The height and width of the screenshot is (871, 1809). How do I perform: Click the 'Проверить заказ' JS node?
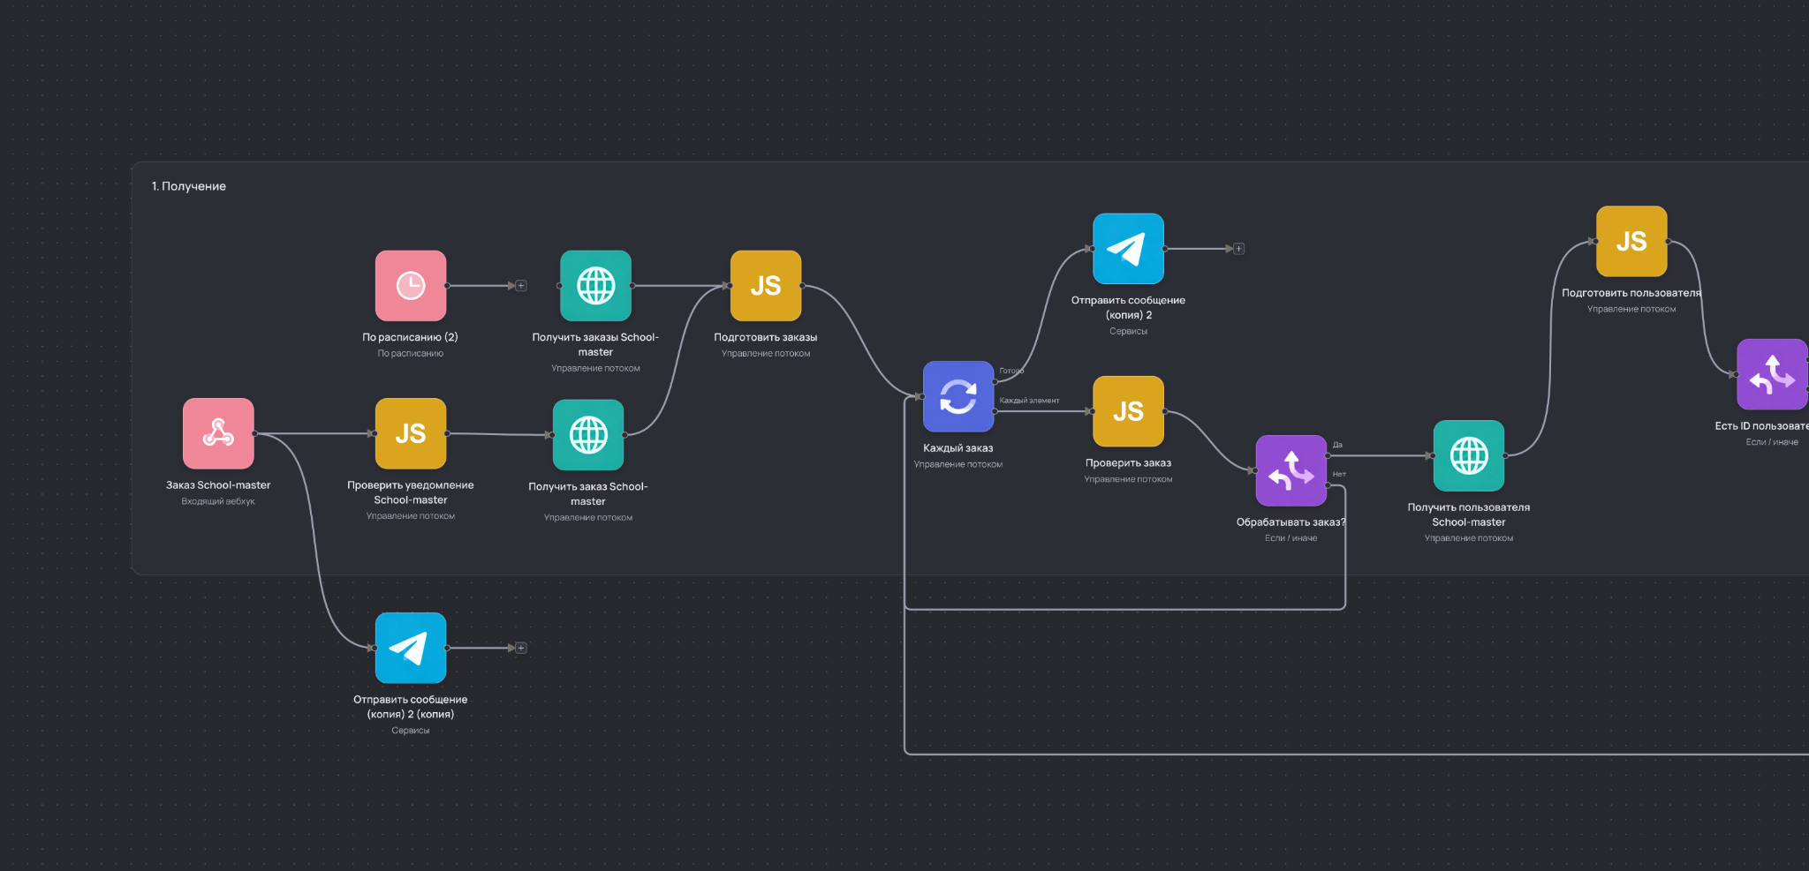click(1128, 411)
